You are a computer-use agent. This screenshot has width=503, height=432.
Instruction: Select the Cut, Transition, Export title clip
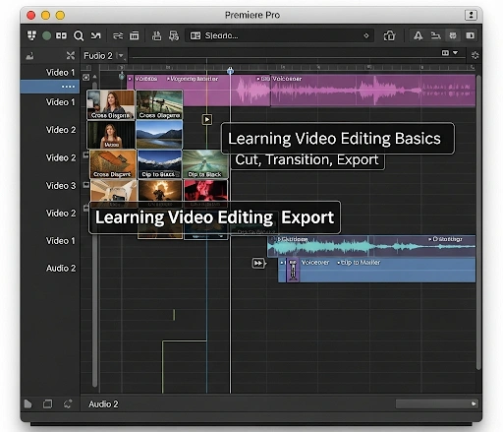(307, 161)
